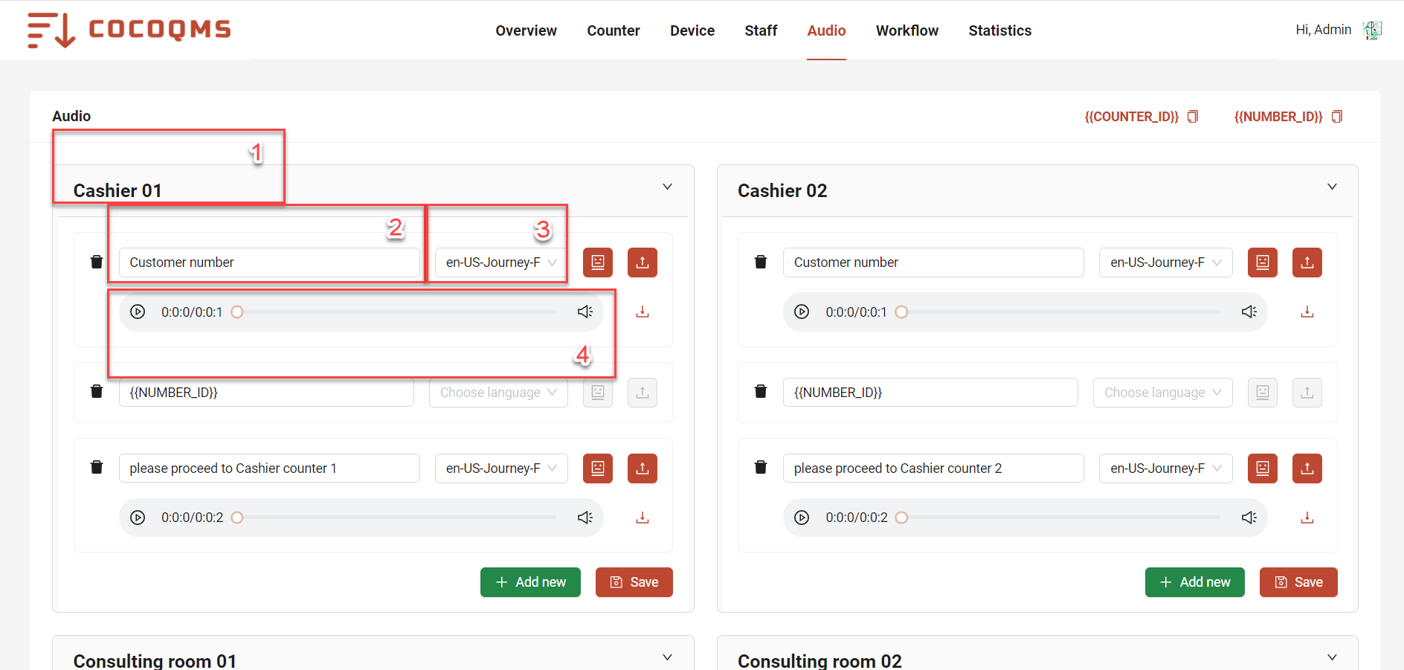Download Cashier 02 'please proceed' audio file
1404x670 pixels.
pyautogui.click(x=1307, y=518)
